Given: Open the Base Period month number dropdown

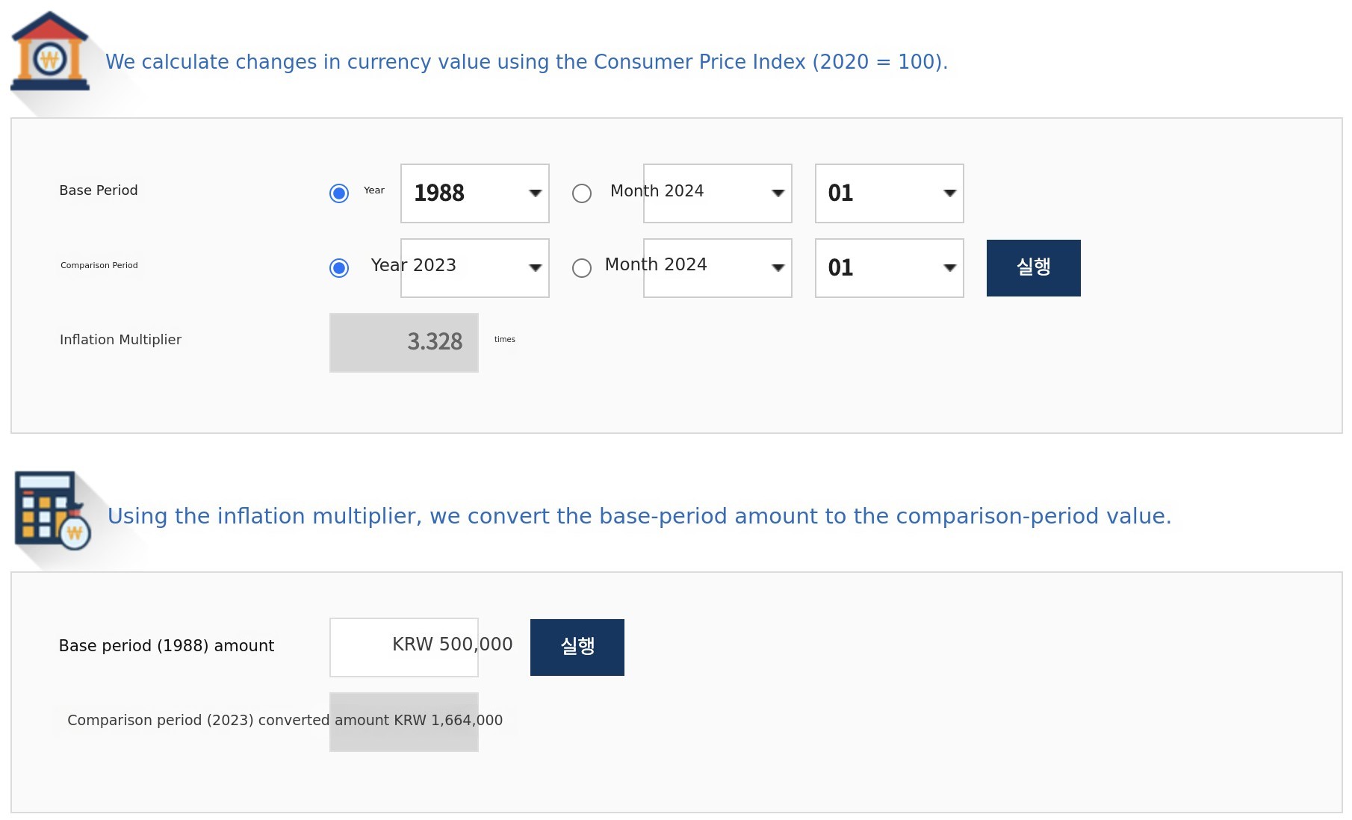Looking at the screenshot, I should (889, 193).
